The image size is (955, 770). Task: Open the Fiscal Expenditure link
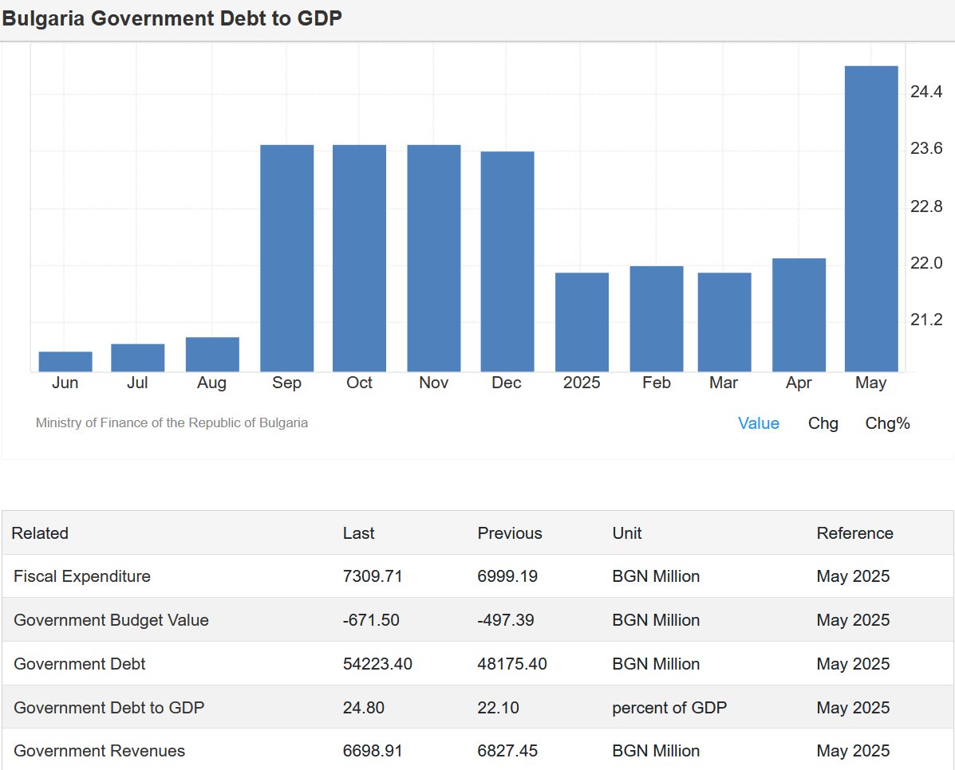(x=82, y=576)
